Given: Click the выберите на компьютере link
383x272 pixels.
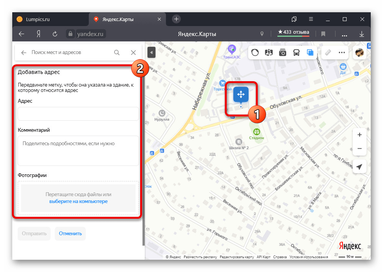Looking at the screenshot, I should coord(78,202).
